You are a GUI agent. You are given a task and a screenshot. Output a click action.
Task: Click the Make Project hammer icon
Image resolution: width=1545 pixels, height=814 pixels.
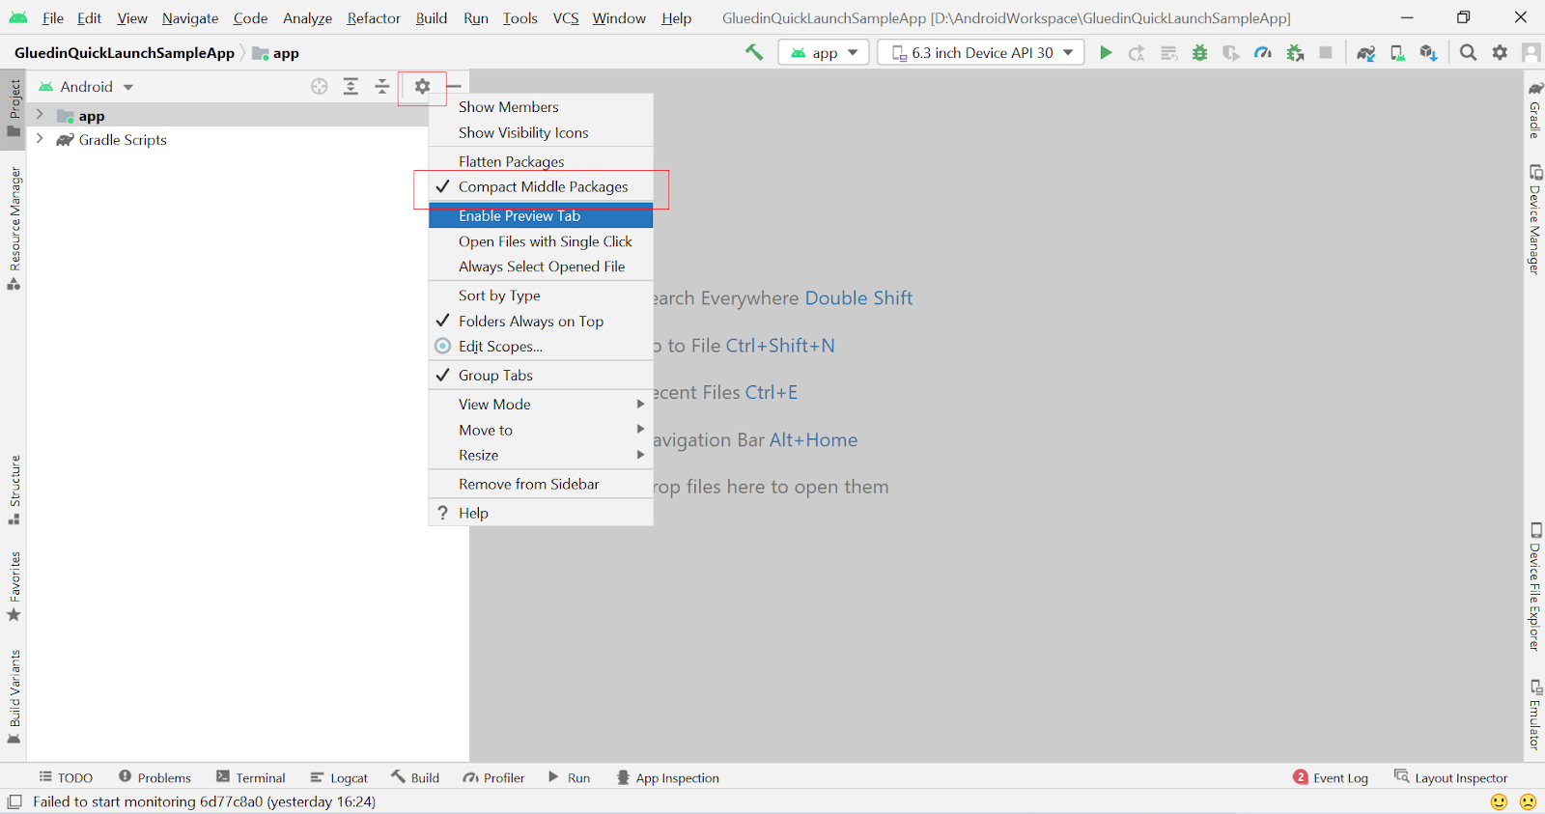pos(754,52)
